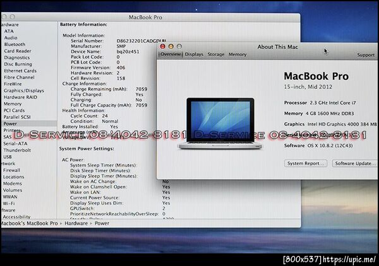
Task: Click Power in the path bar
Action: 102,223
